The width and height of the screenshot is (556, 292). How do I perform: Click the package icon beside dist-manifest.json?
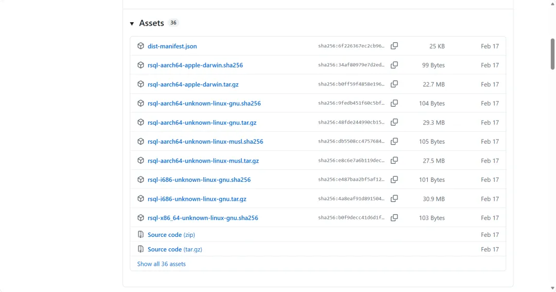pos(141,46)
